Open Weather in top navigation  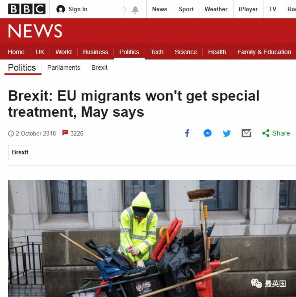(x=216, y=9)
